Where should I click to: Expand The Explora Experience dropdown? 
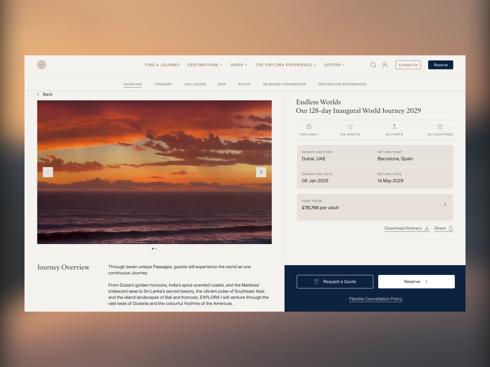tap(285, 65)
